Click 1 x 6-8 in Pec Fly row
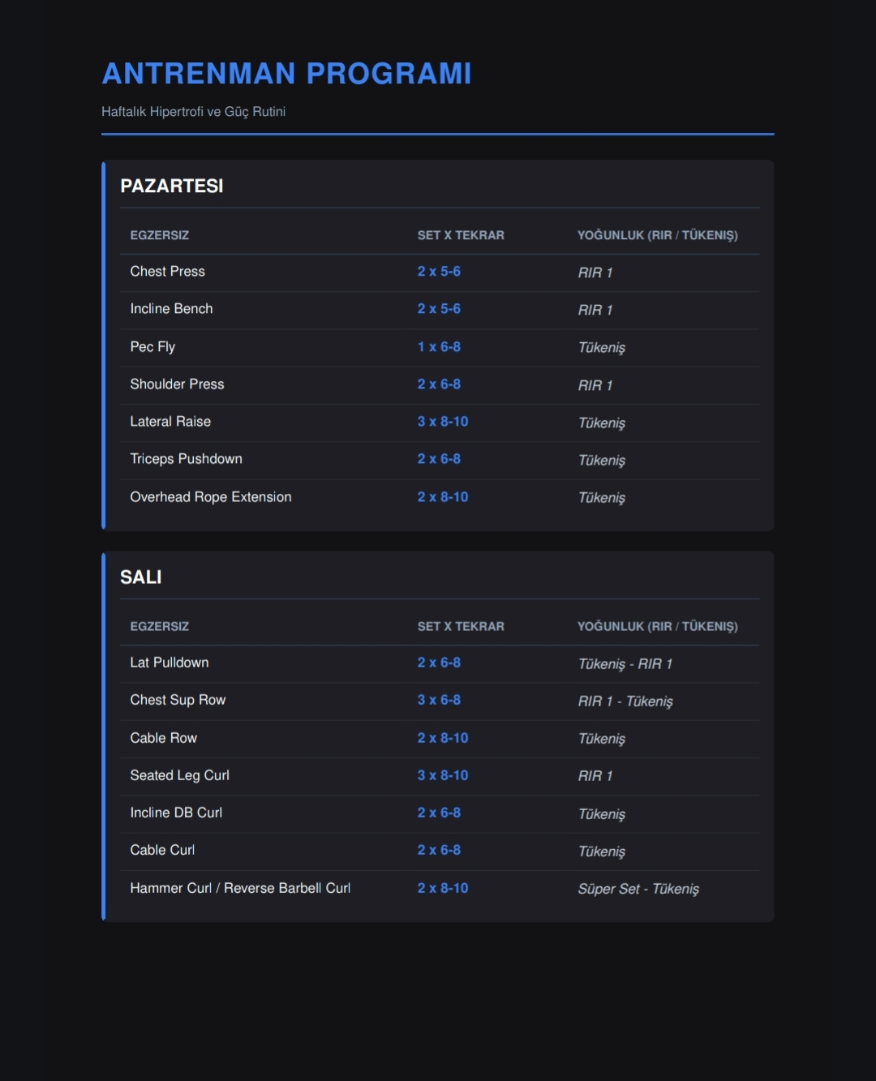 click(x=439, y=347)
